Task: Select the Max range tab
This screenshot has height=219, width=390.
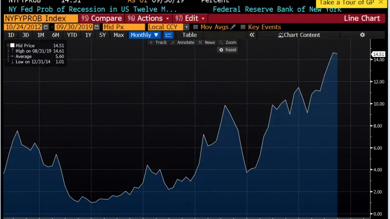Action: click(x=118, y=35)
